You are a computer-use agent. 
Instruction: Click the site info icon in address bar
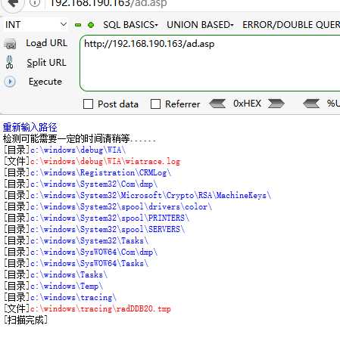pyautogui.click(x=35, y=3)
